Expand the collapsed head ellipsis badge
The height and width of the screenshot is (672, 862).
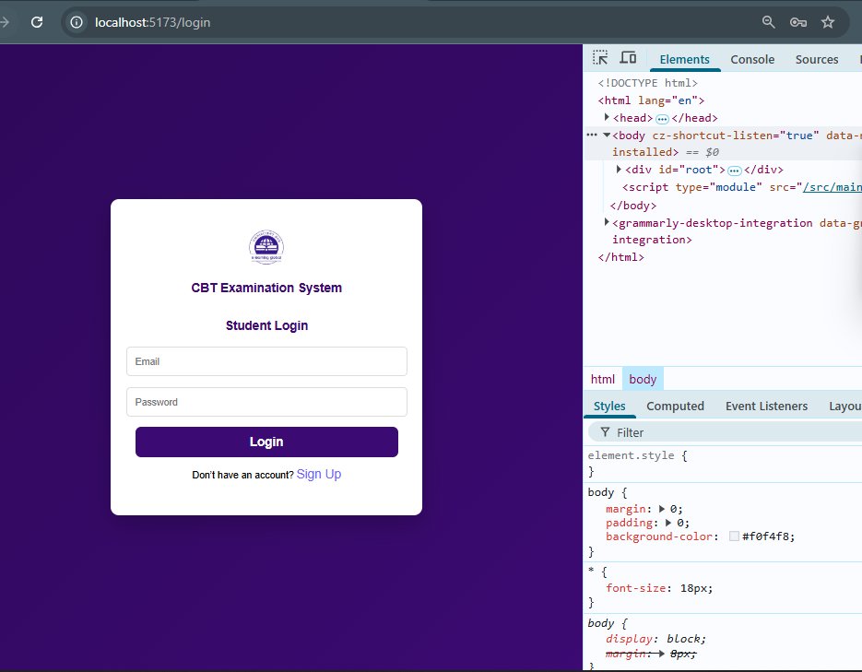coord(663,119)
